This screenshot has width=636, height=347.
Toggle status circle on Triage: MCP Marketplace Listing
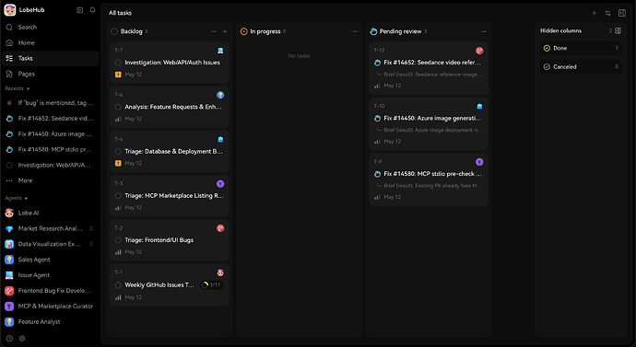tap(118, 195)
